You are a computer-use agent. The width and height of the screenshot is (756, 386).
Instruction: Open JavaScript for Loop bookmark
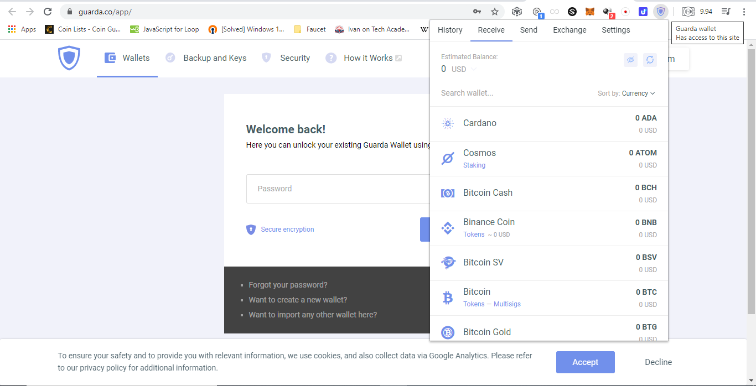click(x=164, y=29)
